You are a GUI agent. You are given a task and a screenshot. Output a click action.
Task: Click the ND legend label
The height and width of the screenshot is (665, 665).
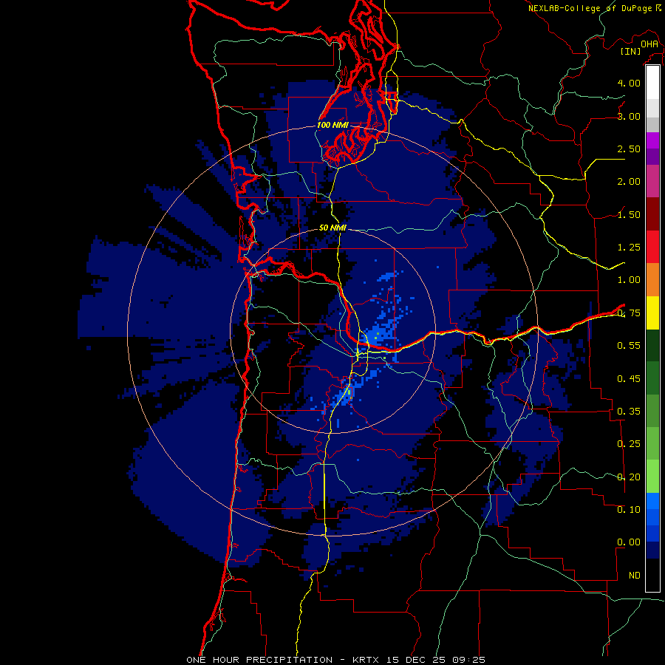pos(635,576)
